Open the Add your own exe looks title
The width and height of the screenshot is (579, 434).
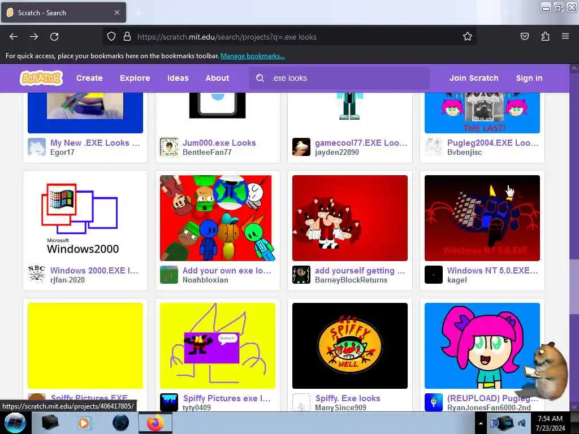[227, 271]
